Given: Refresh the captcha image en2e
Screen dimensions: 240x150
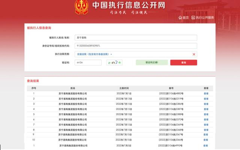Looking at the screenshot, I should pos(114,62).
